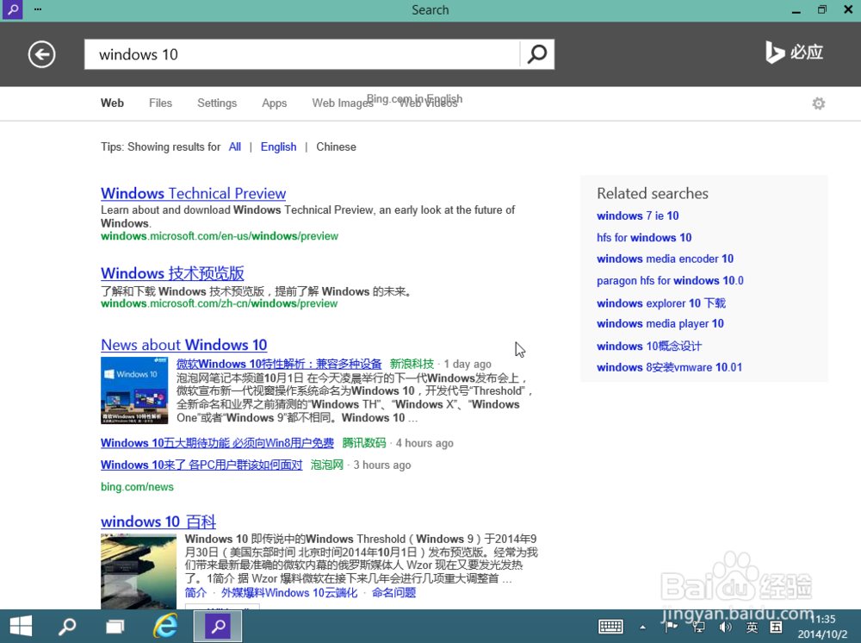Switch to the Web Images tab
This screenshot has width=861, height=643.
343,103
